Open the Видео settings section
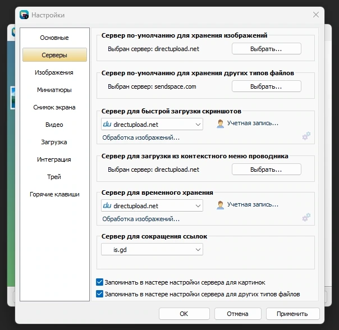The image size is (339, 330). (x=54, y=125)
